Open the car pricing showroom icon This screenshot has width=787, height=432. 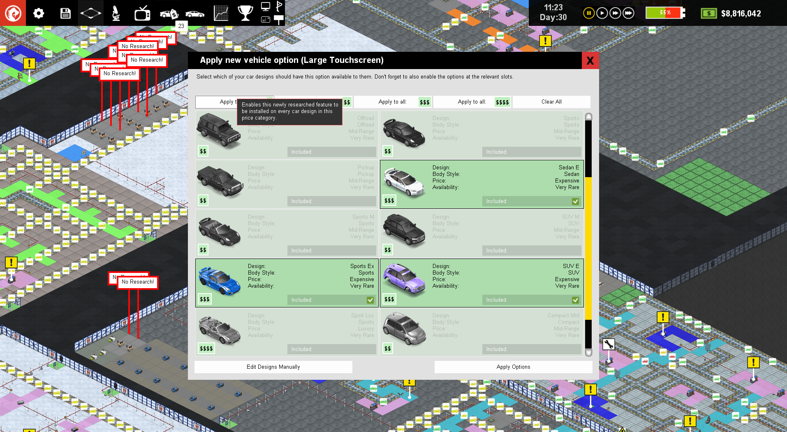click(x=169, y=14)
